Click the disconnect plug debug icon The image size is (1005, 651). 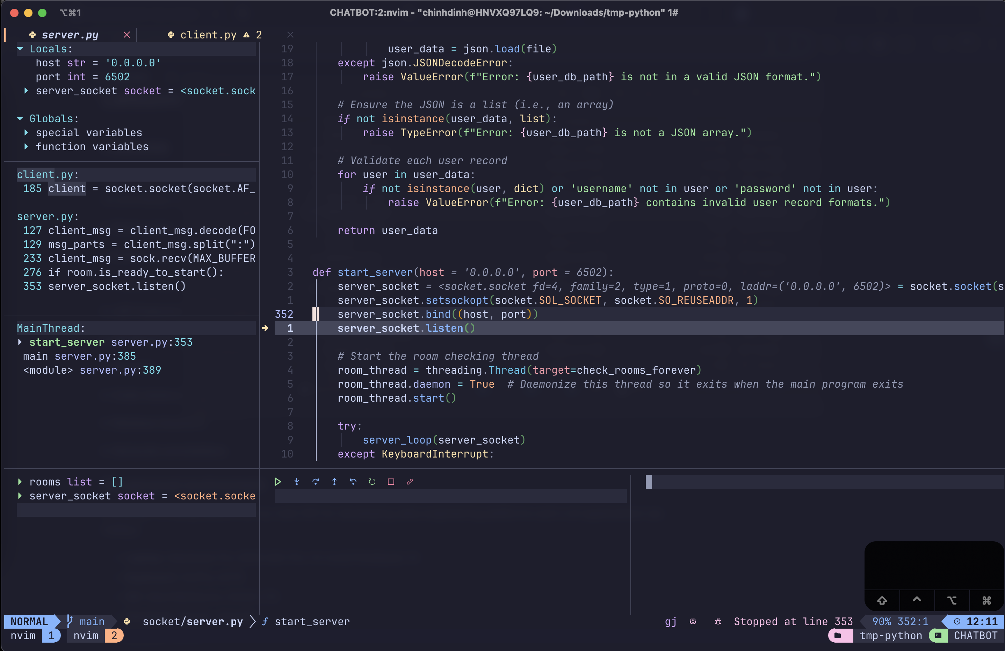click(x=410, y=481)
